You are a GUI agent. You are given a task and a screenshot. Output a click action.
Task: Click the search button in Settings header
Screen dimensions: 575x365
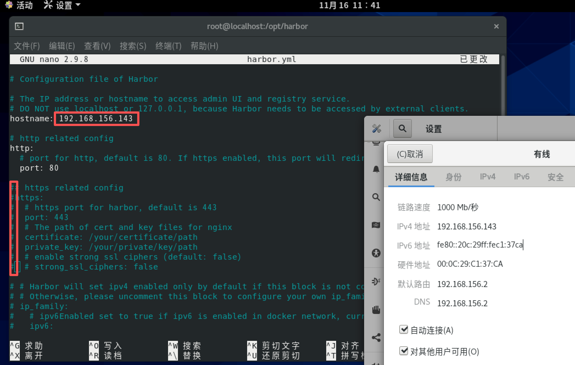click(402, 128)
